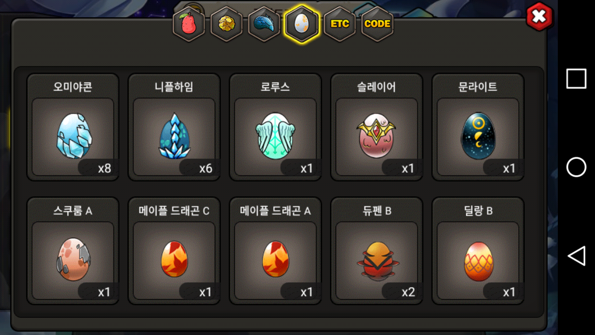Switch to the gold nugget tab
The image size is (595, 335).
[x=226, y=24]
